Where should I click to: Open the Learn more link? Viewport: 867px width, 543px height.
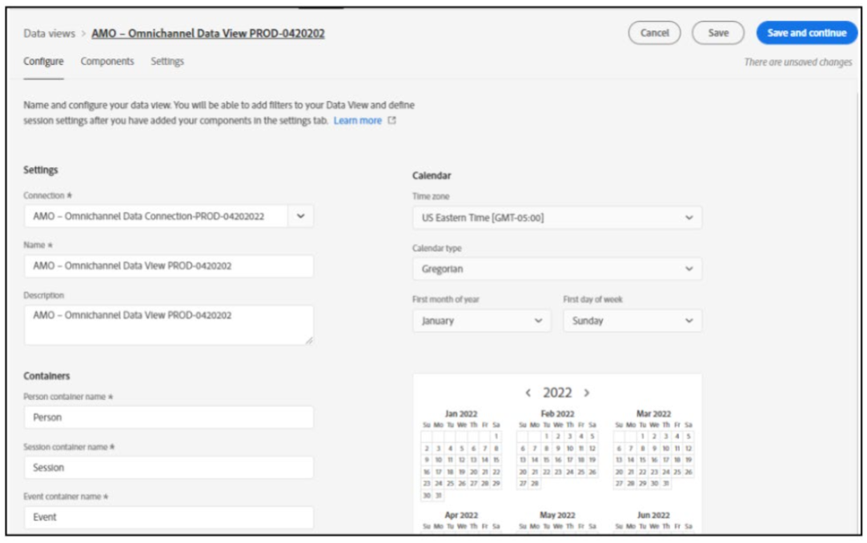(357, 121)
